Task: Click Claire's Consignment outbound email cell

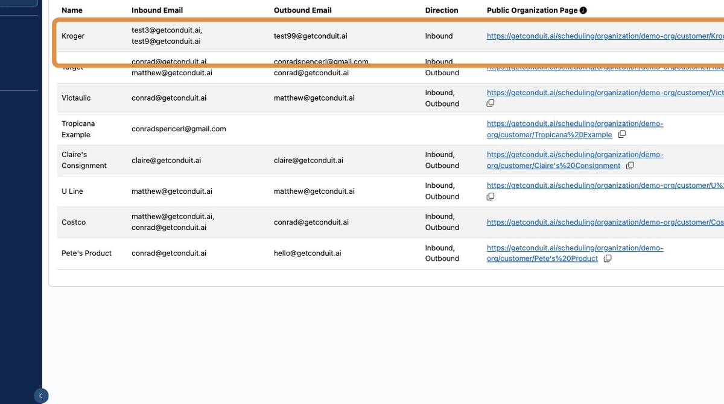Action: 309,160
